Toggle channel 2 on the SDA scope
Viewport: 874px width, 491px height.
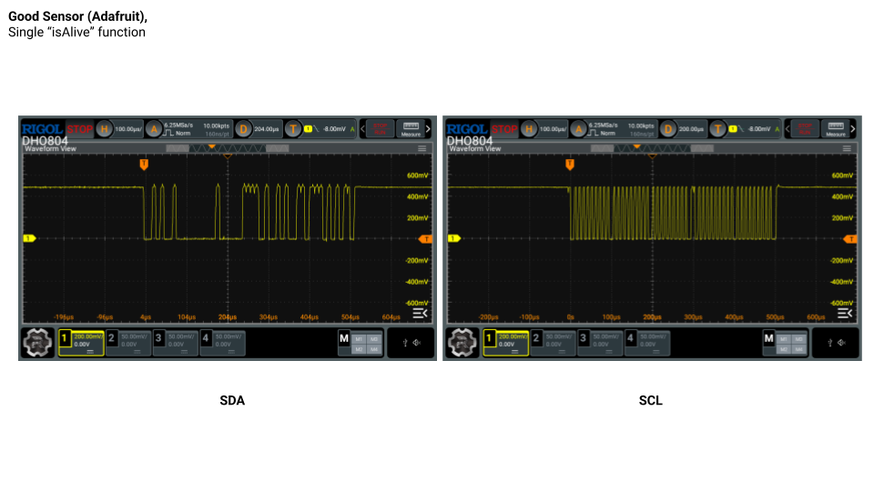pos(128,343)
